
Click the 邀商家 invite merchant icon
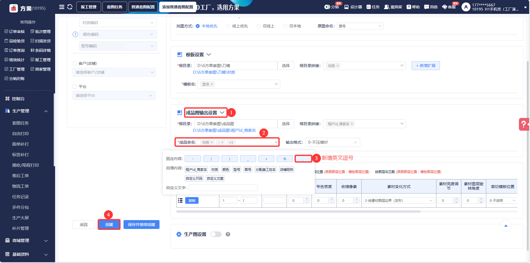pyautogui.click(x=393, y=7)
